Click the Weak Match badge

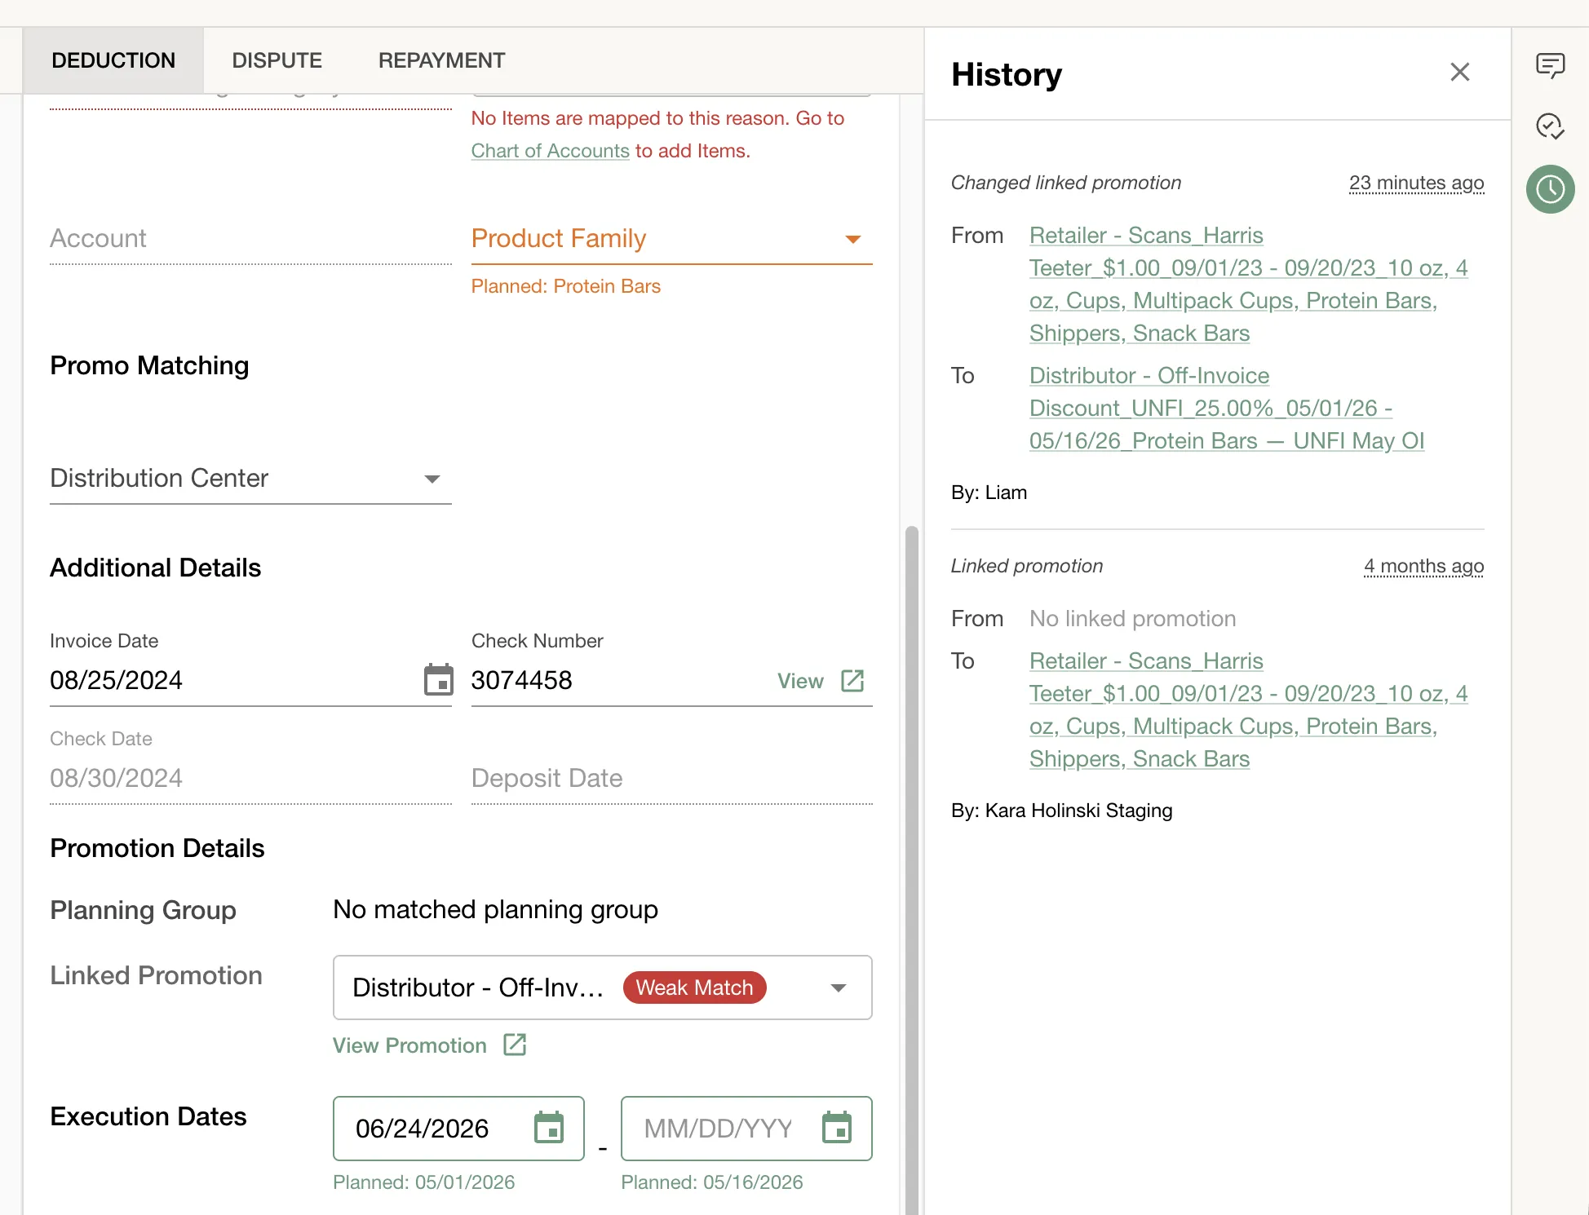coord(694,987)
